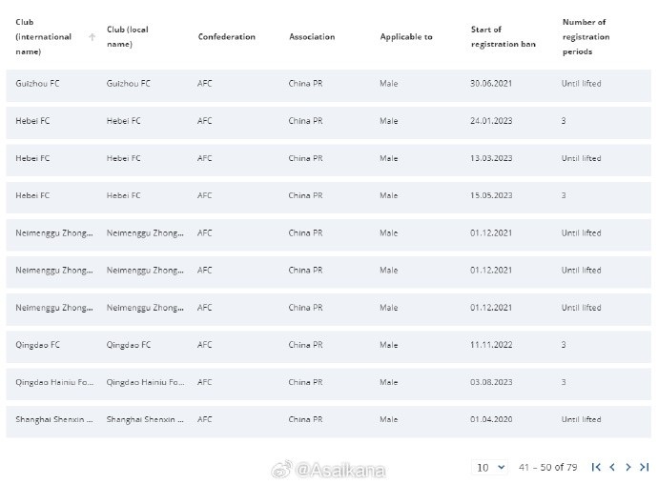Screen dimensions: 658x484
Task: Click the Club (local name) column header
Action: pos(128,36)
